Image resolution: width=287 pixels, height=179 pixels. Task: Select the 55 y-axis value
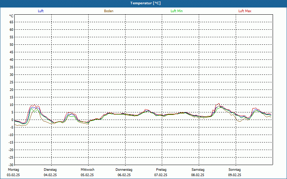11,37
